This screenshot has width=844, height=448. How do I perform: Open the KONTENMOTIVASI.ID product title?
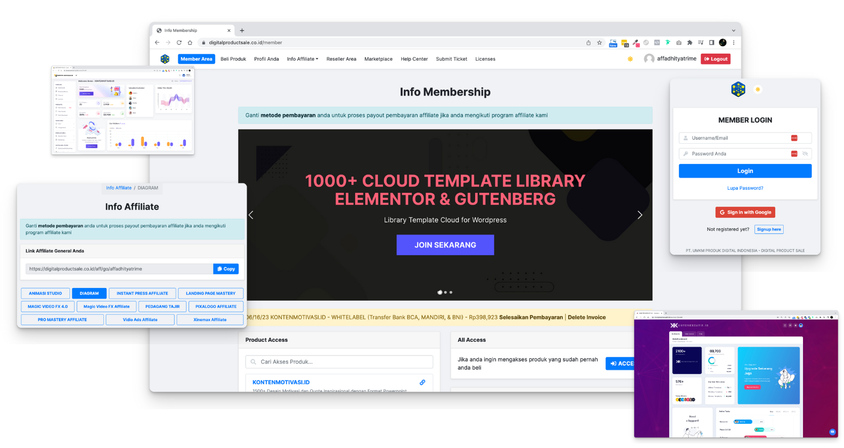click(281, 382)
